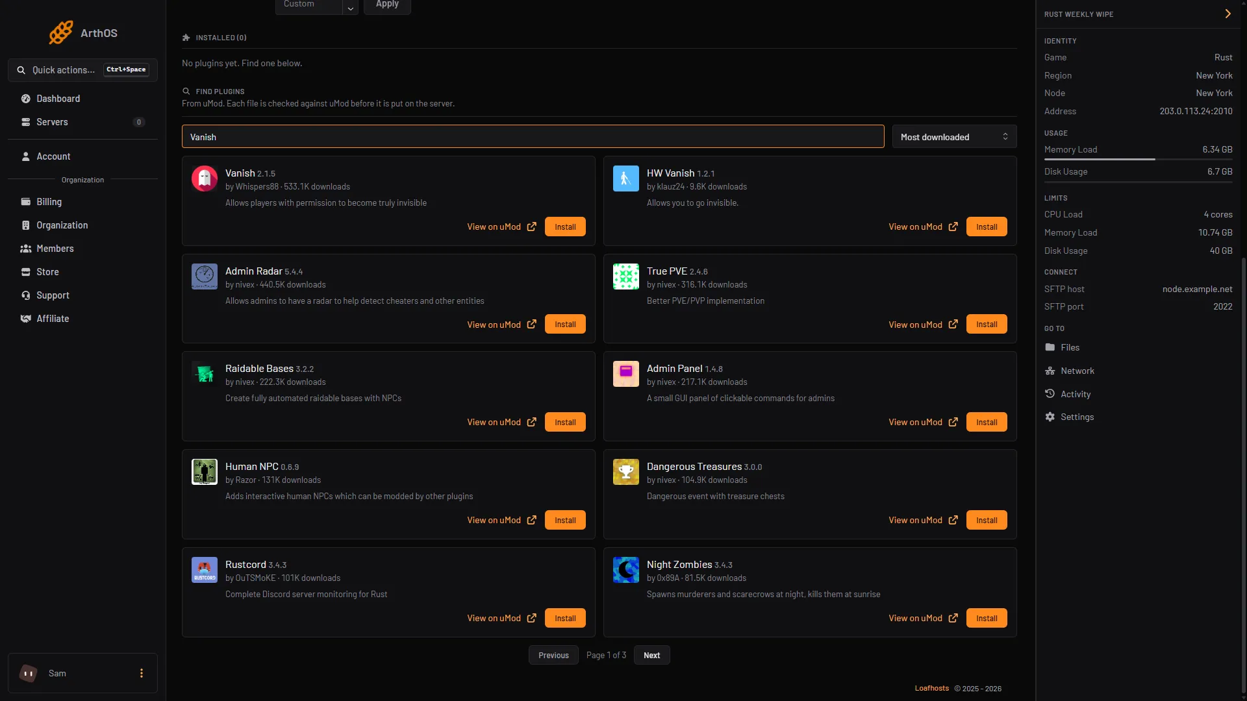Install the HW Vanish plugin
The height and width of the screenshot is (701, 1247).
[x=987, y=227]
